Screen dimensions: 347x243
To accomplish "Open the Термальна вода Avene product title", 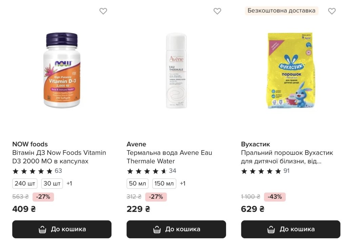I will [x=169, y=157].
